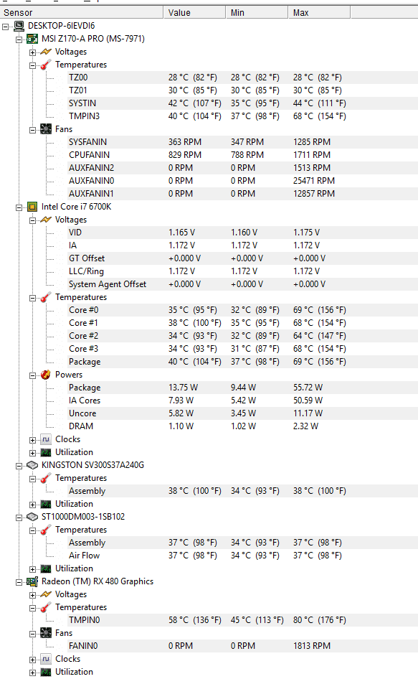The image size is (418, 679).
Task: Click the Intel Core i7 6700K CPU icon
Action: [32, 207]
